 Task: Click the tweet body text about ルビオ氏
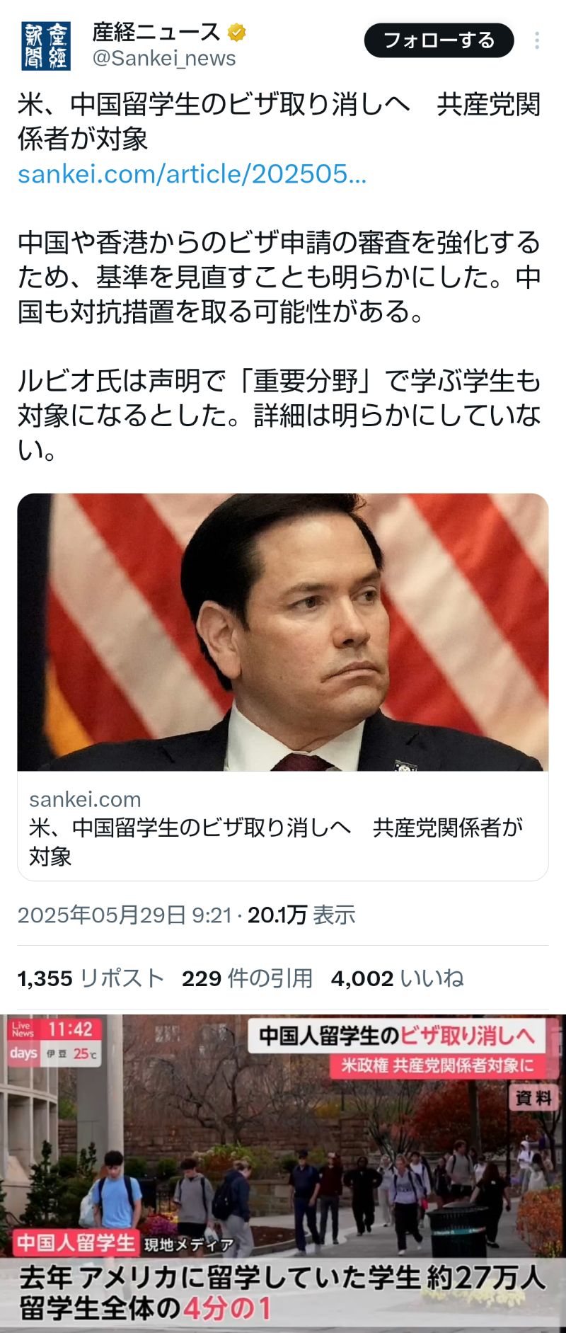(279, 416)
